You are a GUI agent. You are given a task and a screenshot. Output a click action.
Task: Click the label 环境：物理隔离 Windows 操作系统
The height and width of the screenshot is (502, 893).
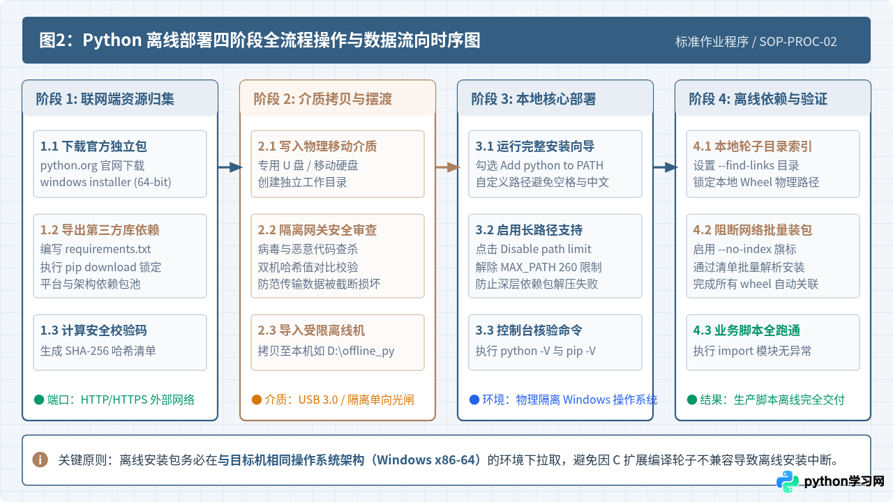point(570,400)
